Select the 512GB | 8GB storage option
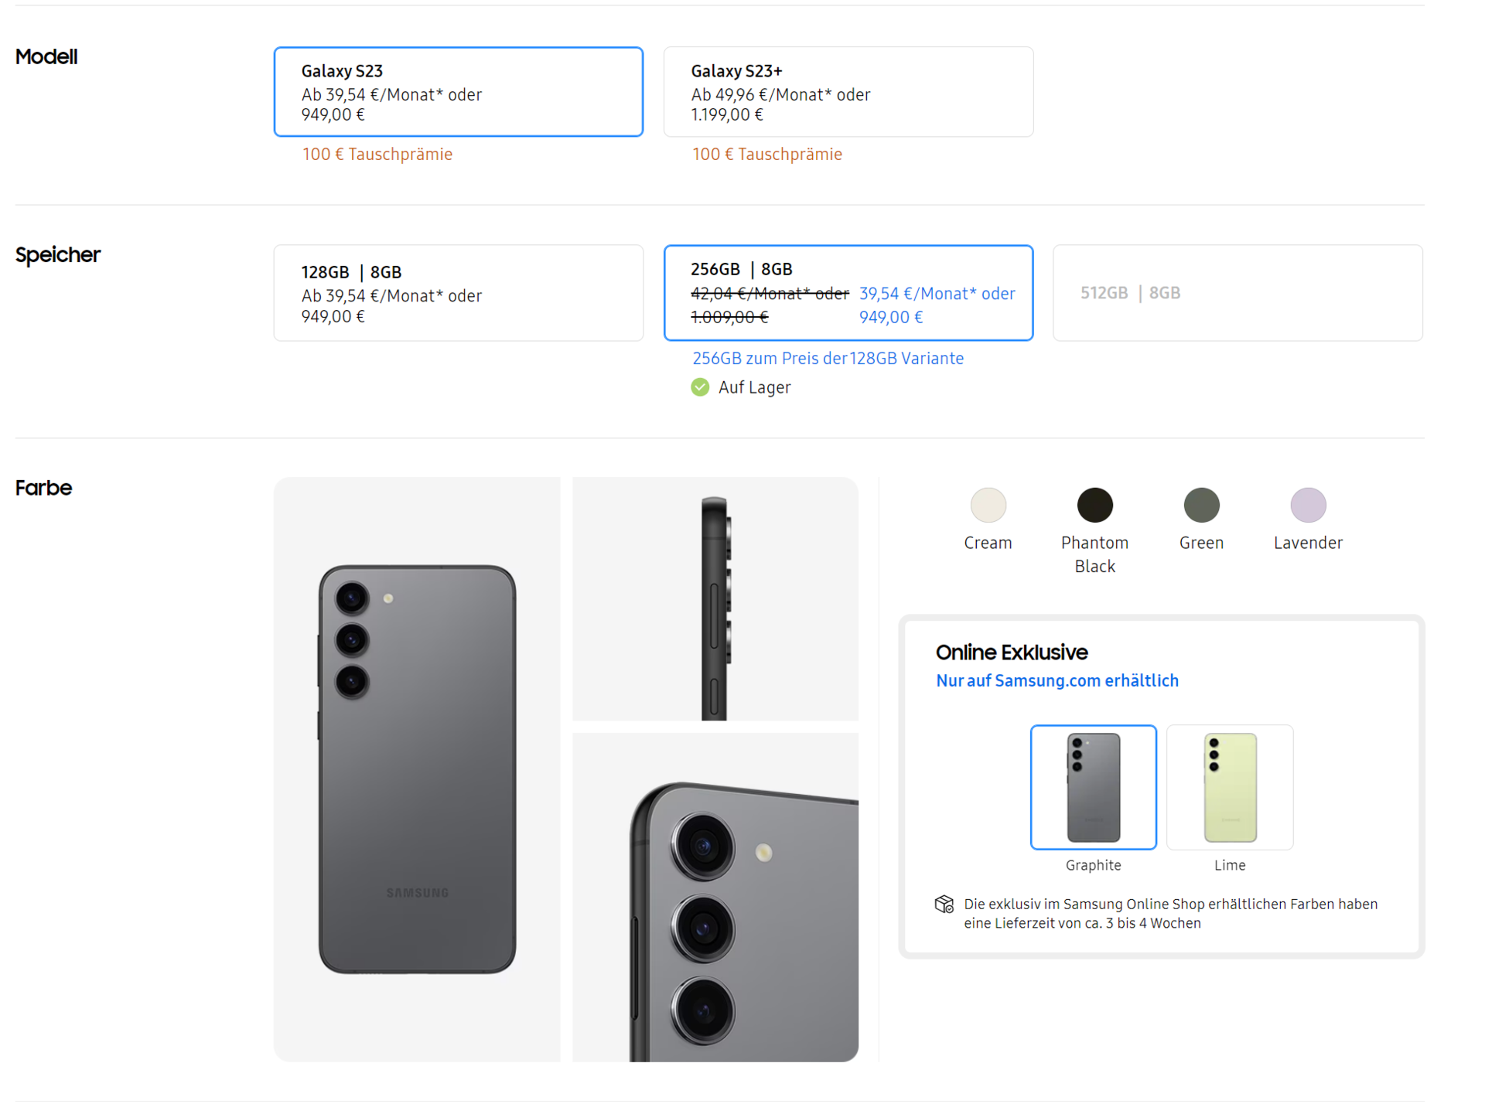Image resolution: width=1485 pixels, height=1104 pixels. coord(1237,293)
